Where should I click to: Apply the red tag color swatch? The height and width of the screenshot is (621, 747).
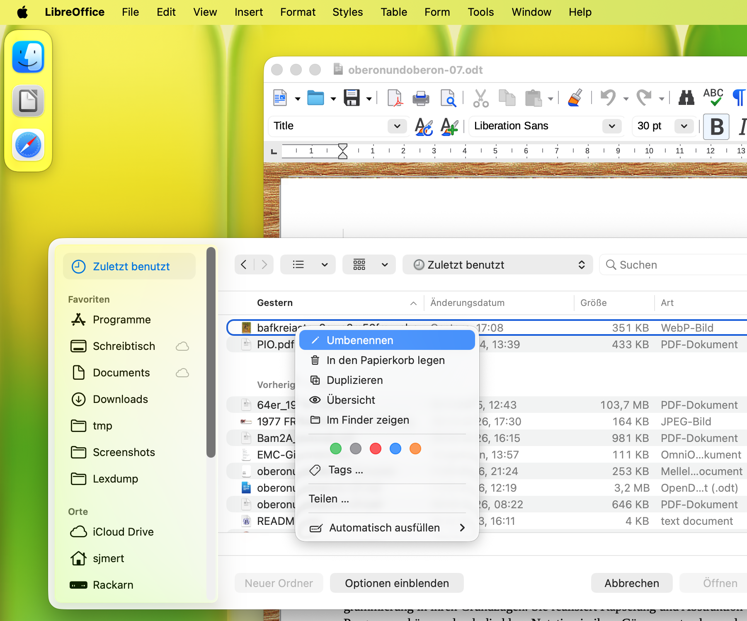pos(376,449)
